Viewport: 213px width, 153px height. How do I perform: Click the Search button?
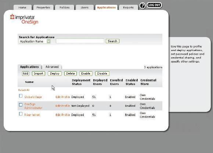click(x=112, y=41)
